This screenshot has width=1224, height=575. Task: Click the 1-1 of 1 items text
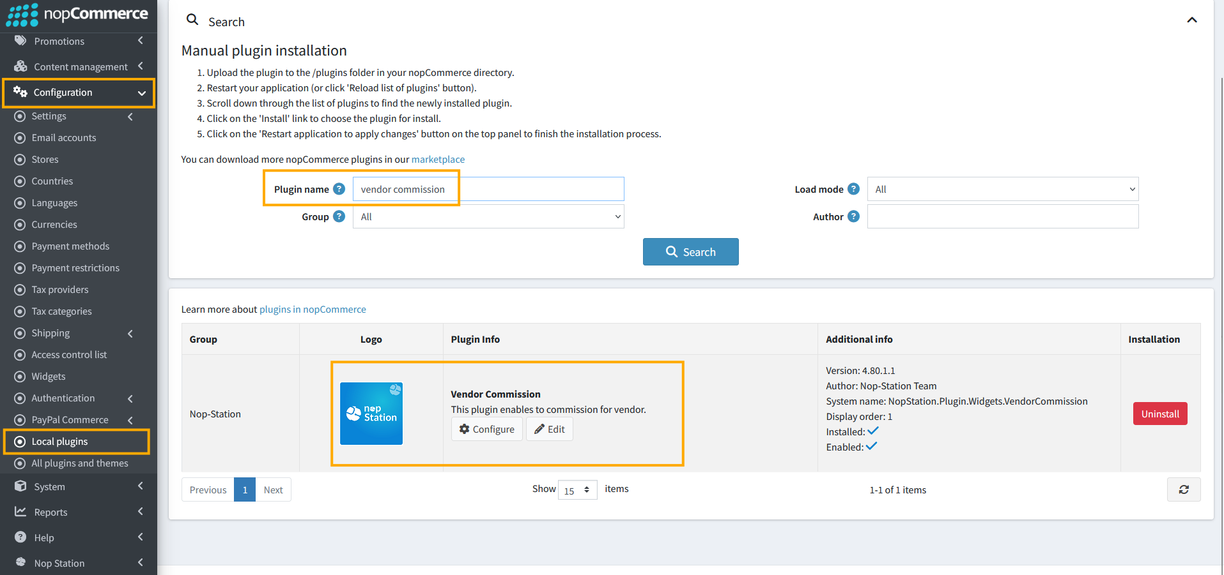[897, 490]
